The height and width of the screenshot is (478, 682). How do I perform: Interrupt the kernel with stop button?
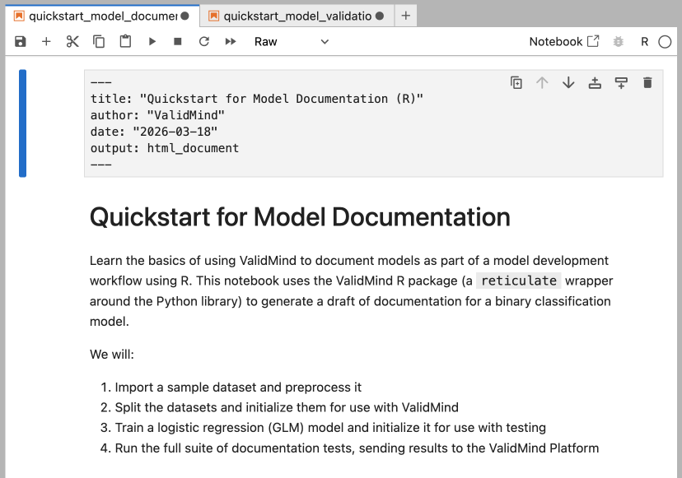pyautogui.click(x=178, y=41)
